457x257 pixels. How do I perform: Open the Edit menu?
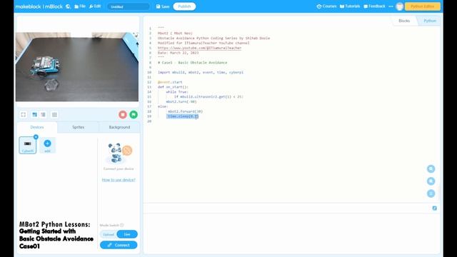point(95,6)
